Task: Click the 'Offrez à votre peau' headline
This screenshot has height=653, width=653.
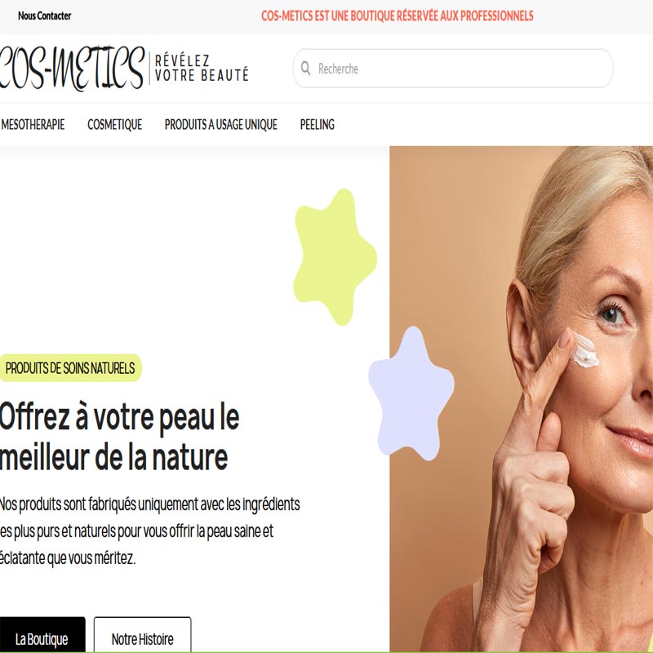Action: [119, 437]
